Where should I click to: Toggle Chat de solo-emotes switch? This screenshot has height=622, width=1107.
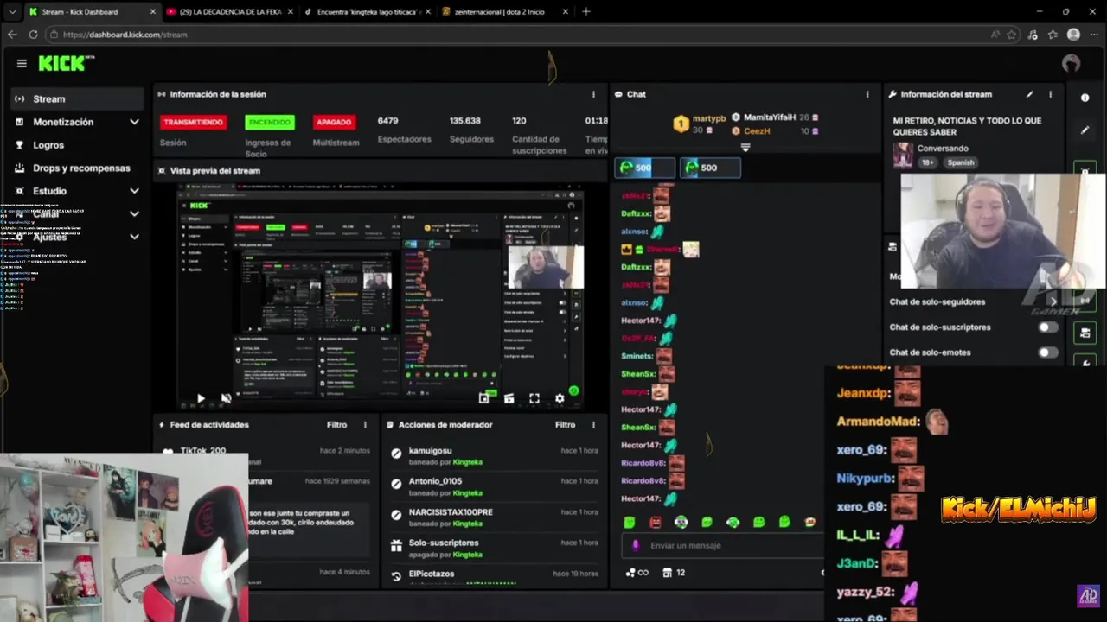1047,352
